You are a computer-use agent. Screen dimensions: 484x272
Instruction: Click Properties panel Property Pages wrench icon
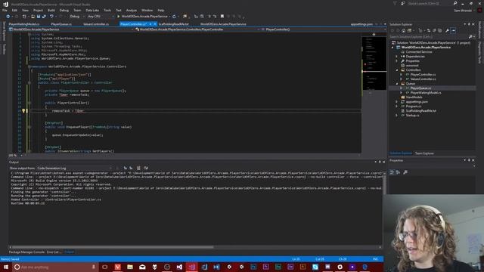coord(405,172)
